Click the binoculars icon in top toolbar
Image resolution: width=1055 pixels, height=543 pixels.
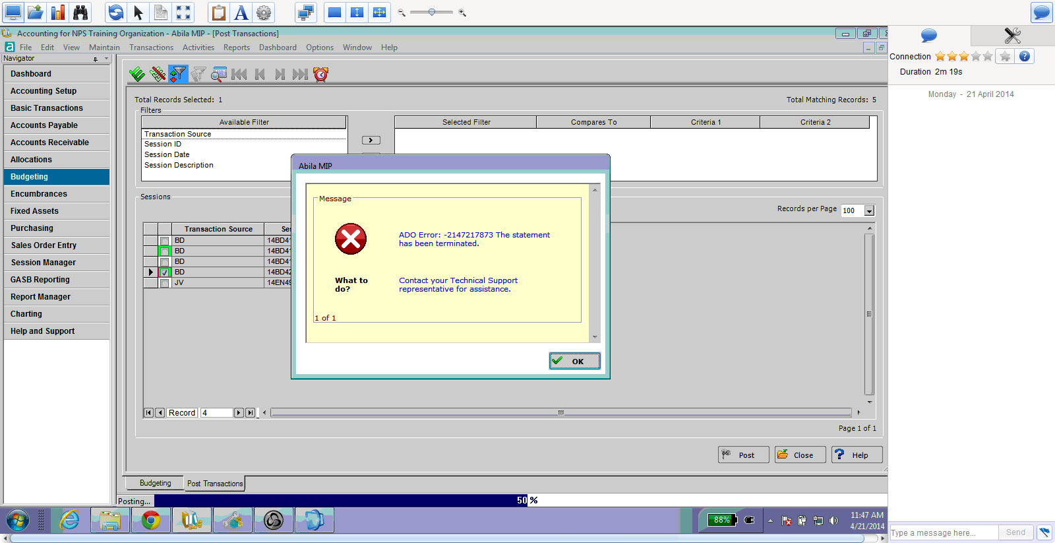point(80,13)
